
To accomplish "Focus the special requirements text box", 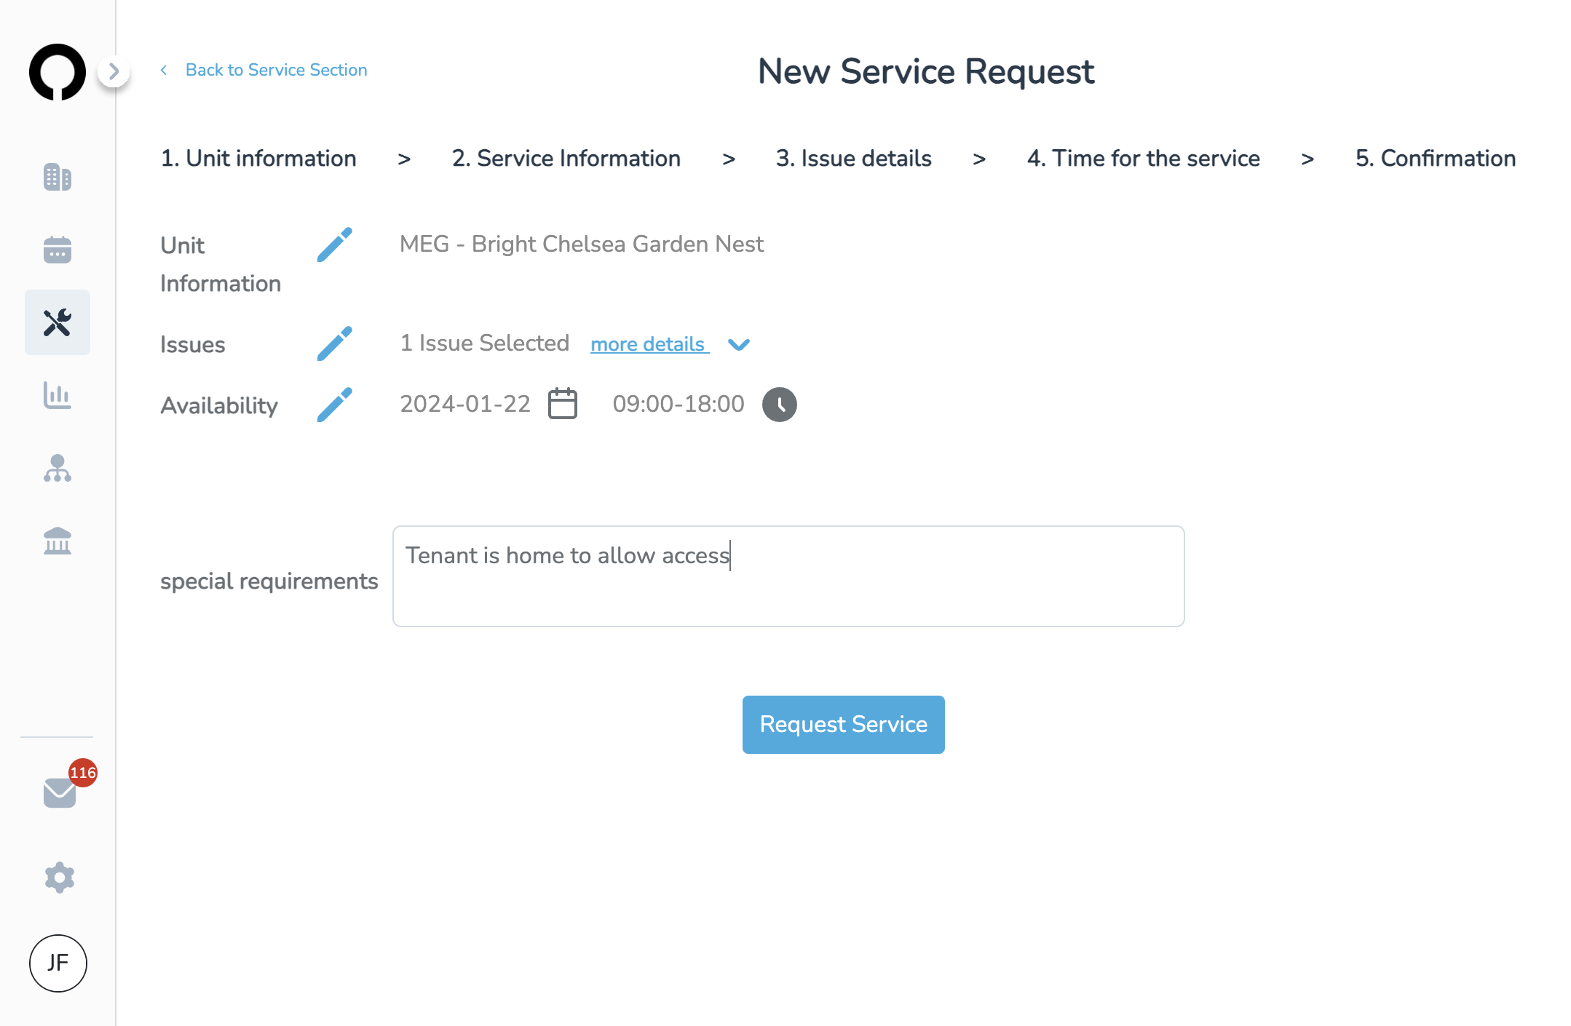I will pos(788,576).
